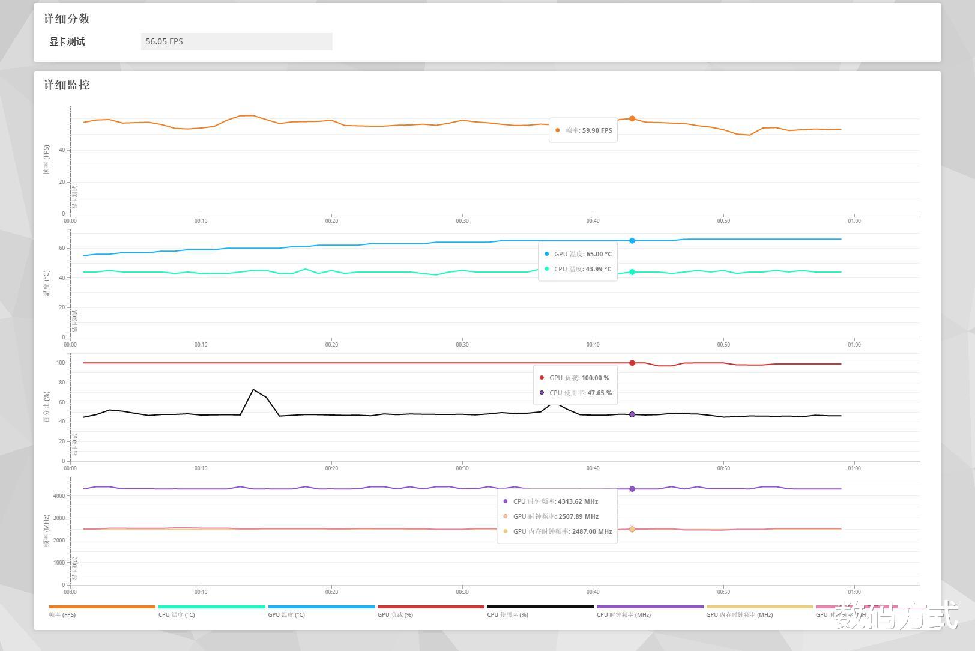Click the CPU usage spike near 00:14

click(253, 390)
